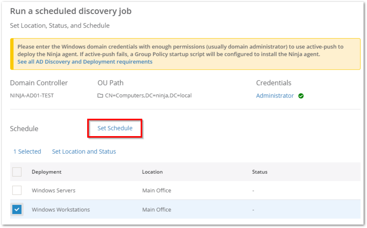Click the Status column header
This screenshot has width=367, height=228.
tap(260, 172)
